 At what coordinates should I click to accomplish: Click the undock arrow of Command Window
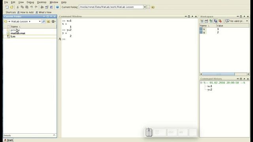pos(193,17)
